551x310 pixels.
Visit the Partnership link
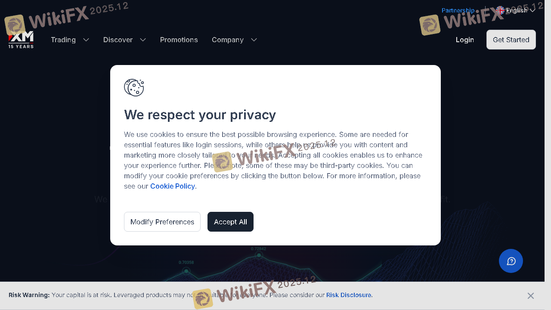pyautogui.click(x=458, y=10)
